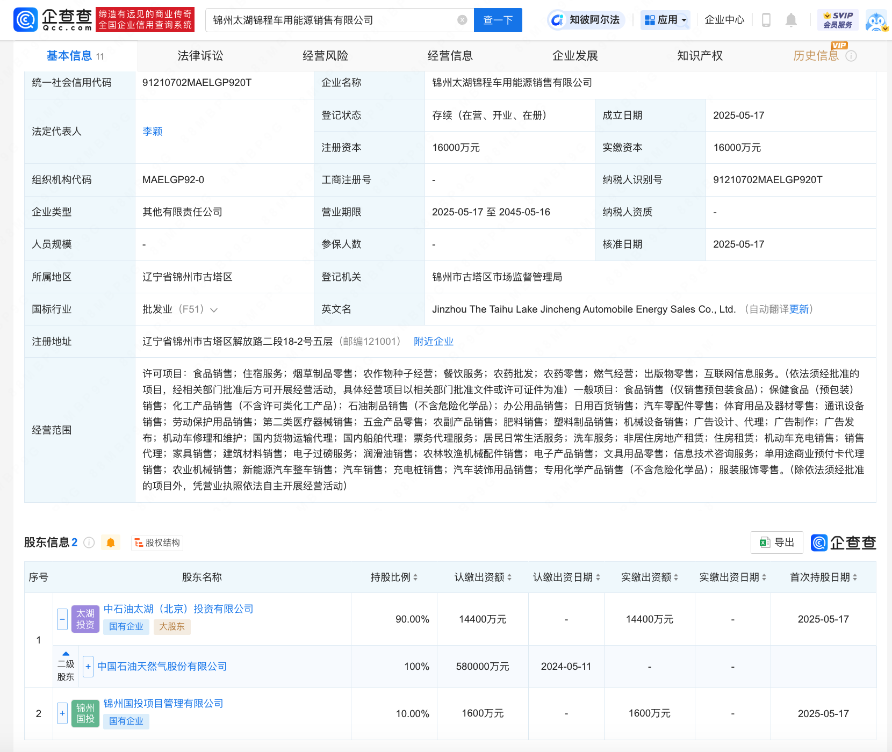Screen dimensions: 892x752
Task: Click the 查一下 search button
Action: coord(498,20)
